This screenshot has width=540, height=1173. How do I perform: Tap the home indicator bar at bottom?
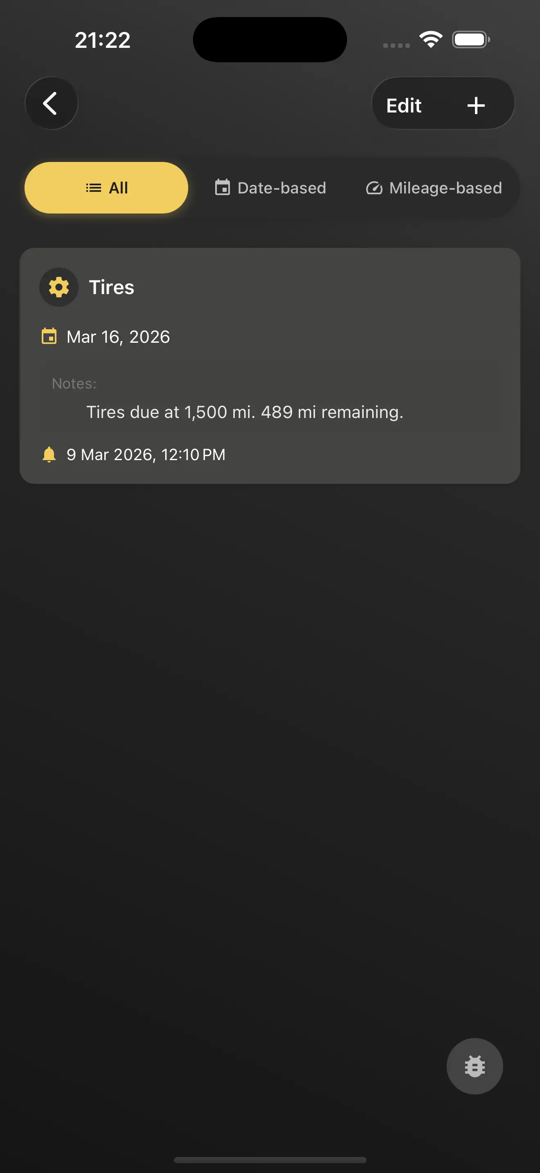tap(270, 1159)
